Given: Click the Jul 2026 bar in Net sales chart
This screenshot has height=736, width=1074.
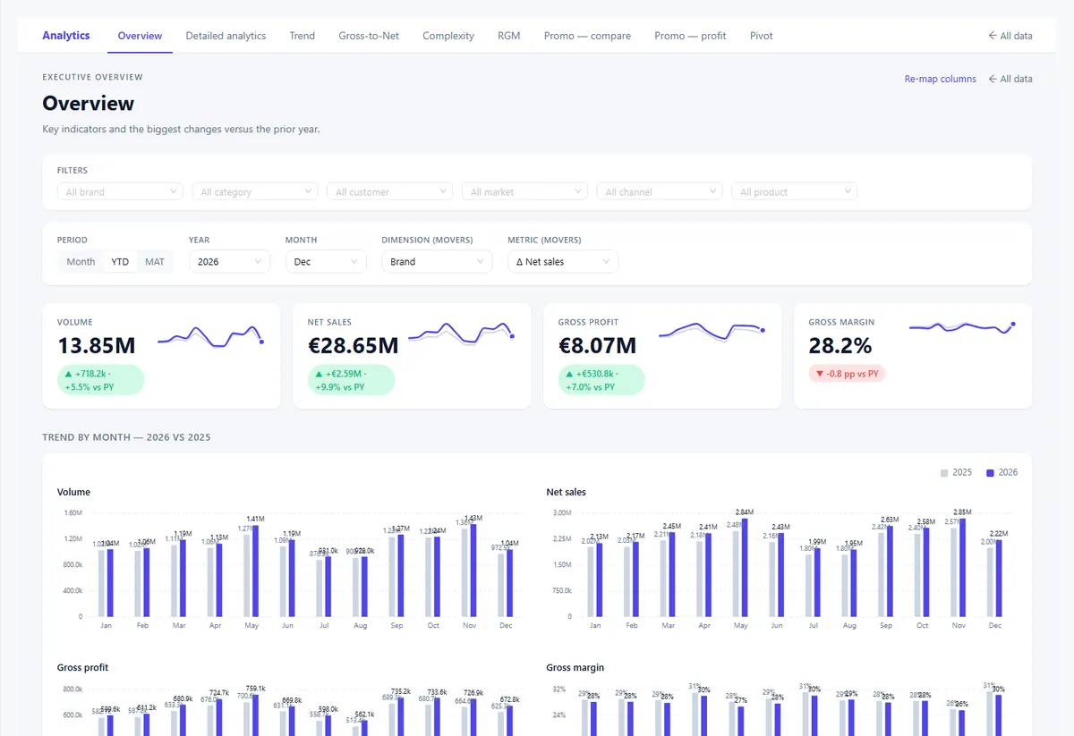Looking at the screenshot, I should [817, 583].
